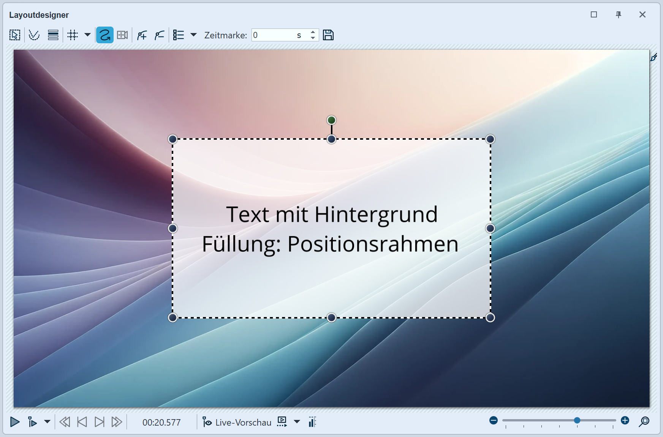This screenshot has width=663, height=437.
Task: Select the object selection tool
Action: (14, 35)
